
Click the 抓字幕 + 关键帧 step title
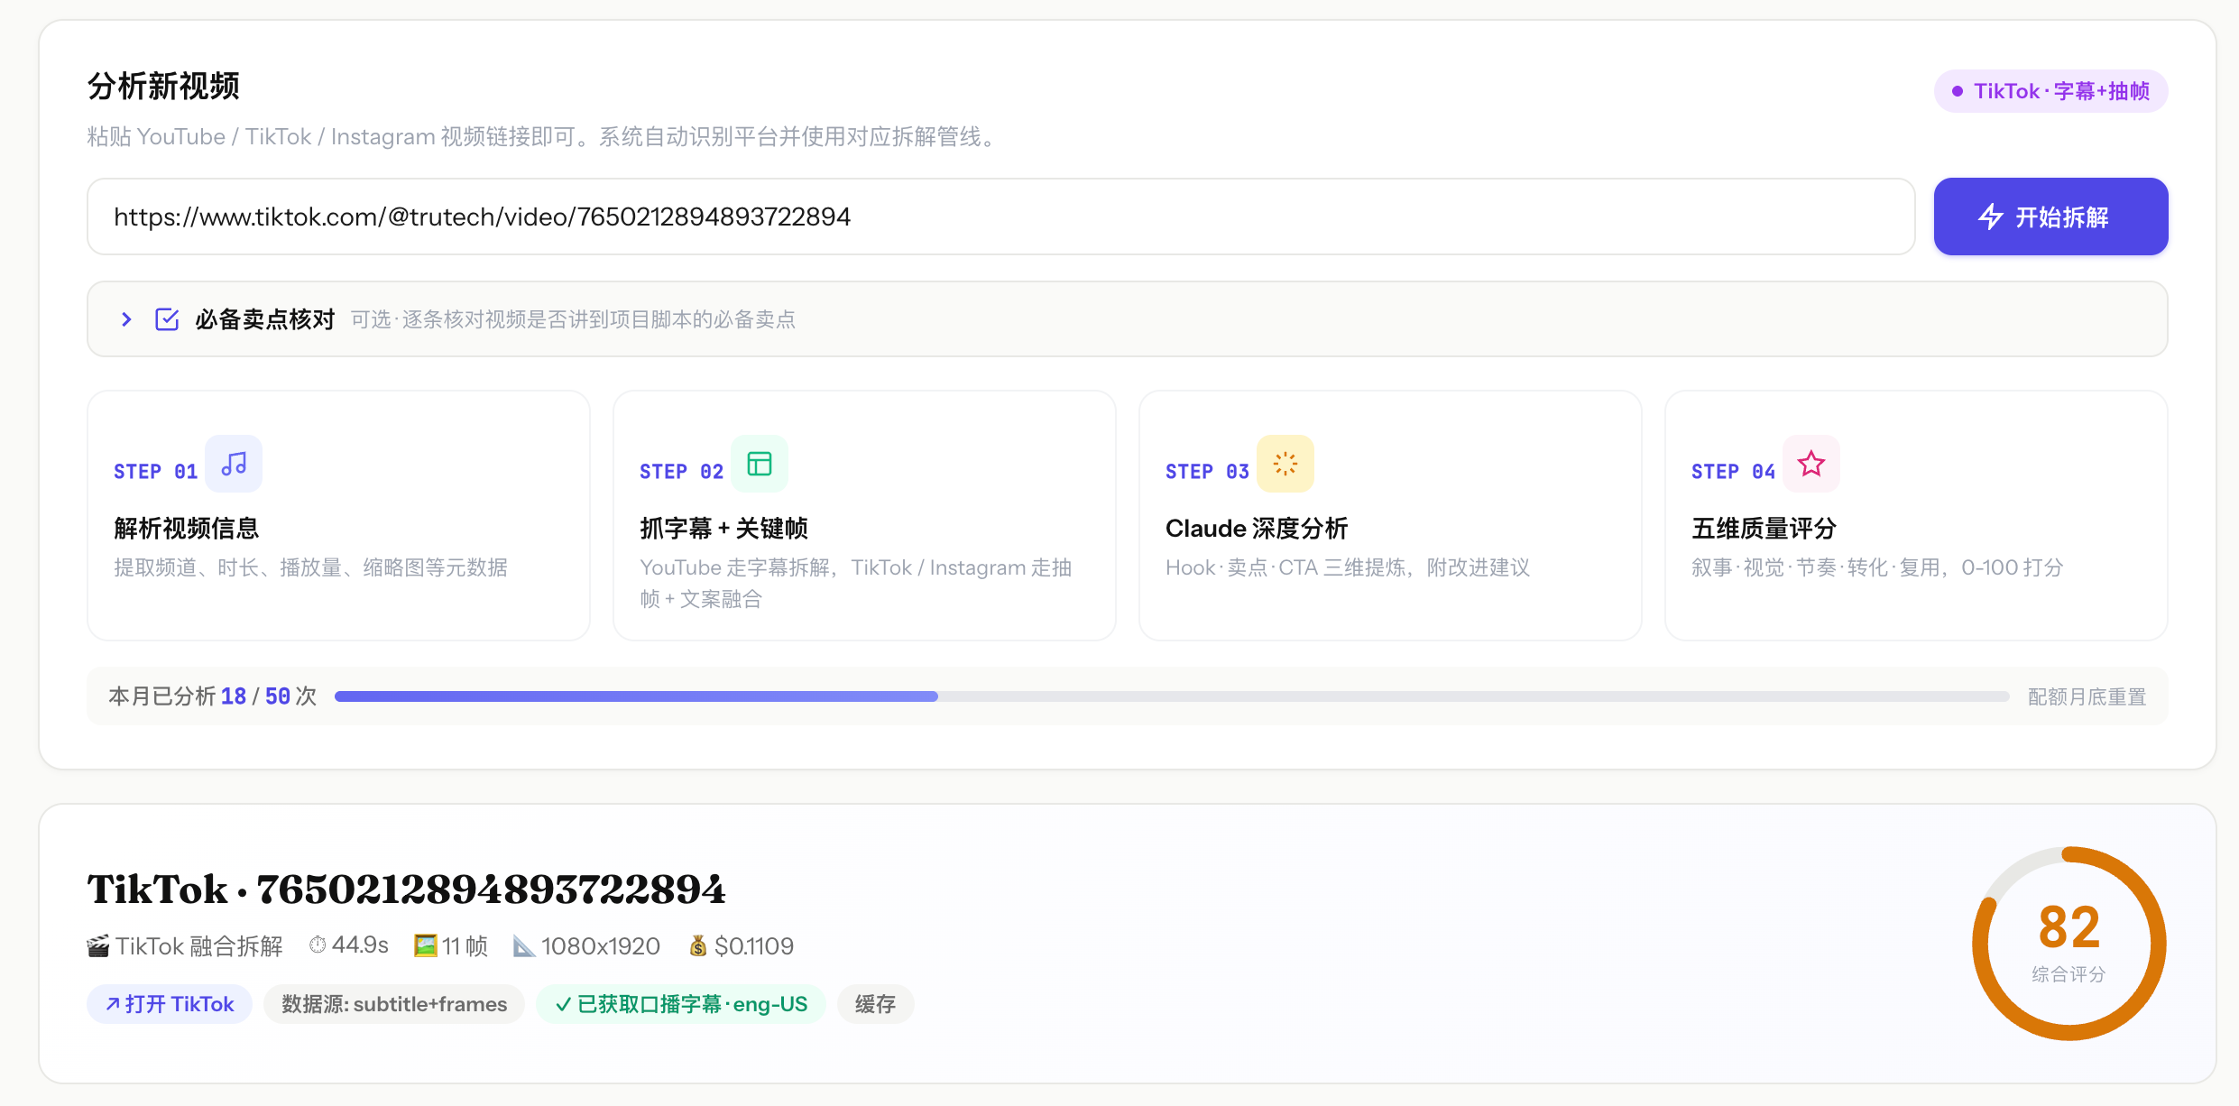[723, 529]
